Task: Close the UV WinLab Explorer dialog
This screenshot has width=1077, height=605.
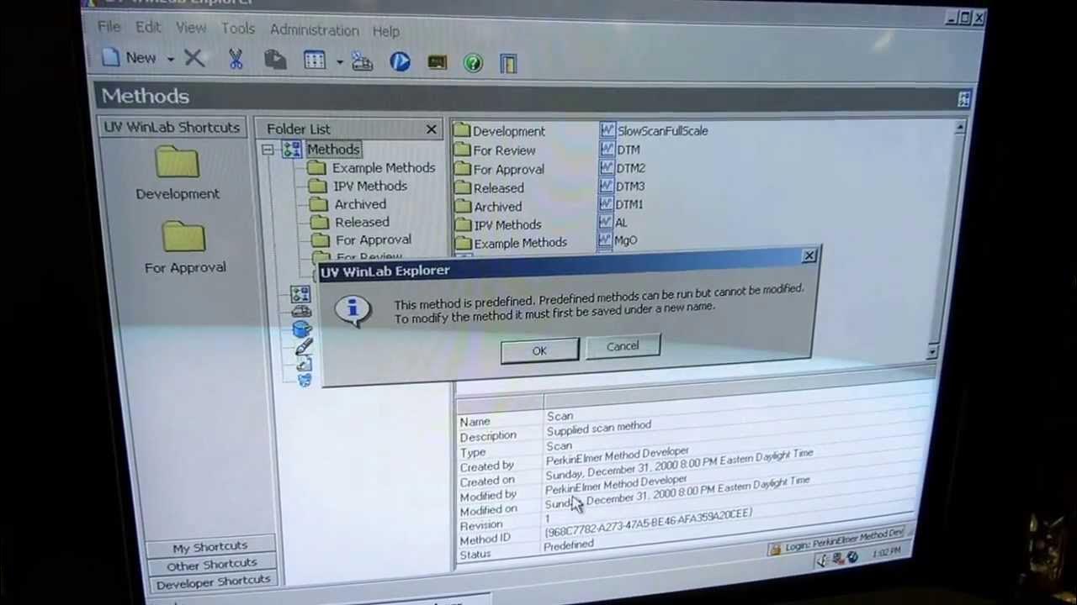Action: 809,255
